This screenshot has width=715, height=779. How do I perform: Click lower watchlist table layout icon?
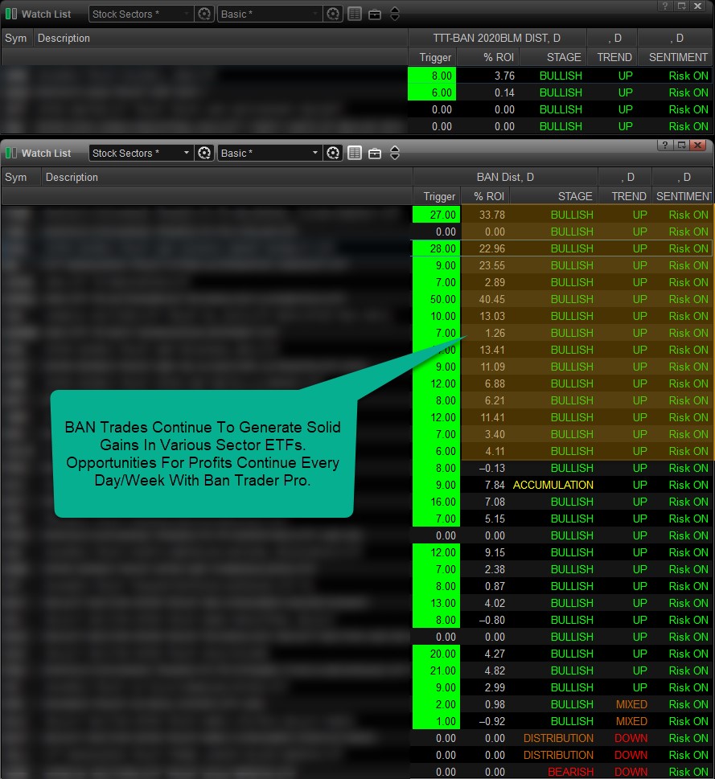(x=354, y=153)
